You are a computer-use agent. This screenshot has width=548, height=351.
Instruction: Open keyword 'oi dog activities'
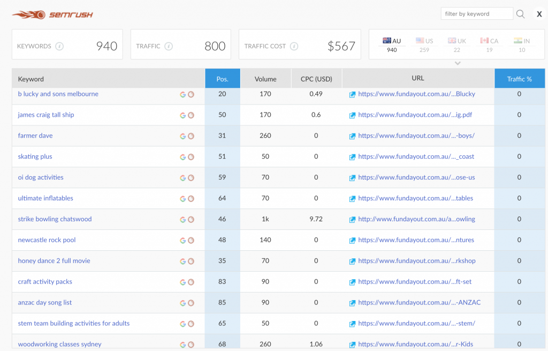click(x=41, y=177)
